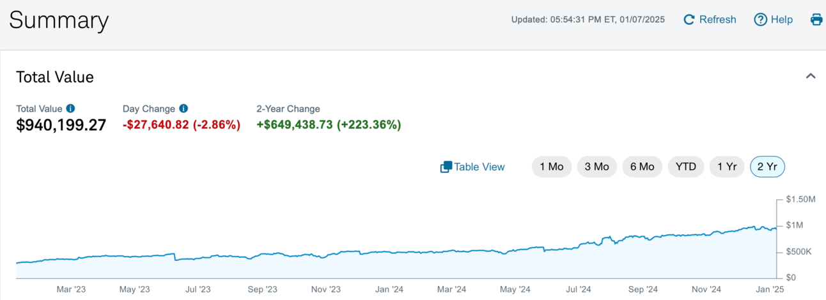Select the 6 Mo time range
This screenshot has height=300, width=826.
642,167
